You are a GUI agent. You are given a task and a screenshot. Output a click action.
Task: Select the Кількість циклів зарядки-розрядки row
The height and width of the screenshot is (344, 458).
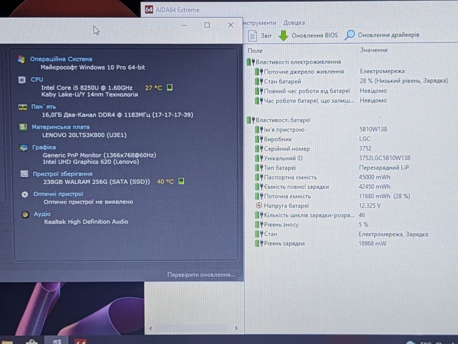pyautogui.click(x=310, y=215)
